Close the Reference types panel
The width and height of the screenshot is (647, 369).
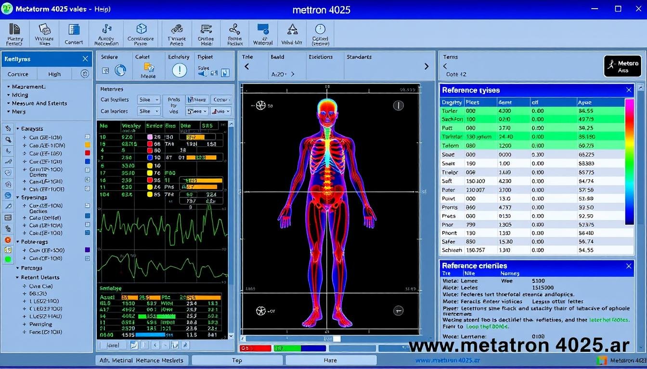pyautogui.click(x=629, y=90)
